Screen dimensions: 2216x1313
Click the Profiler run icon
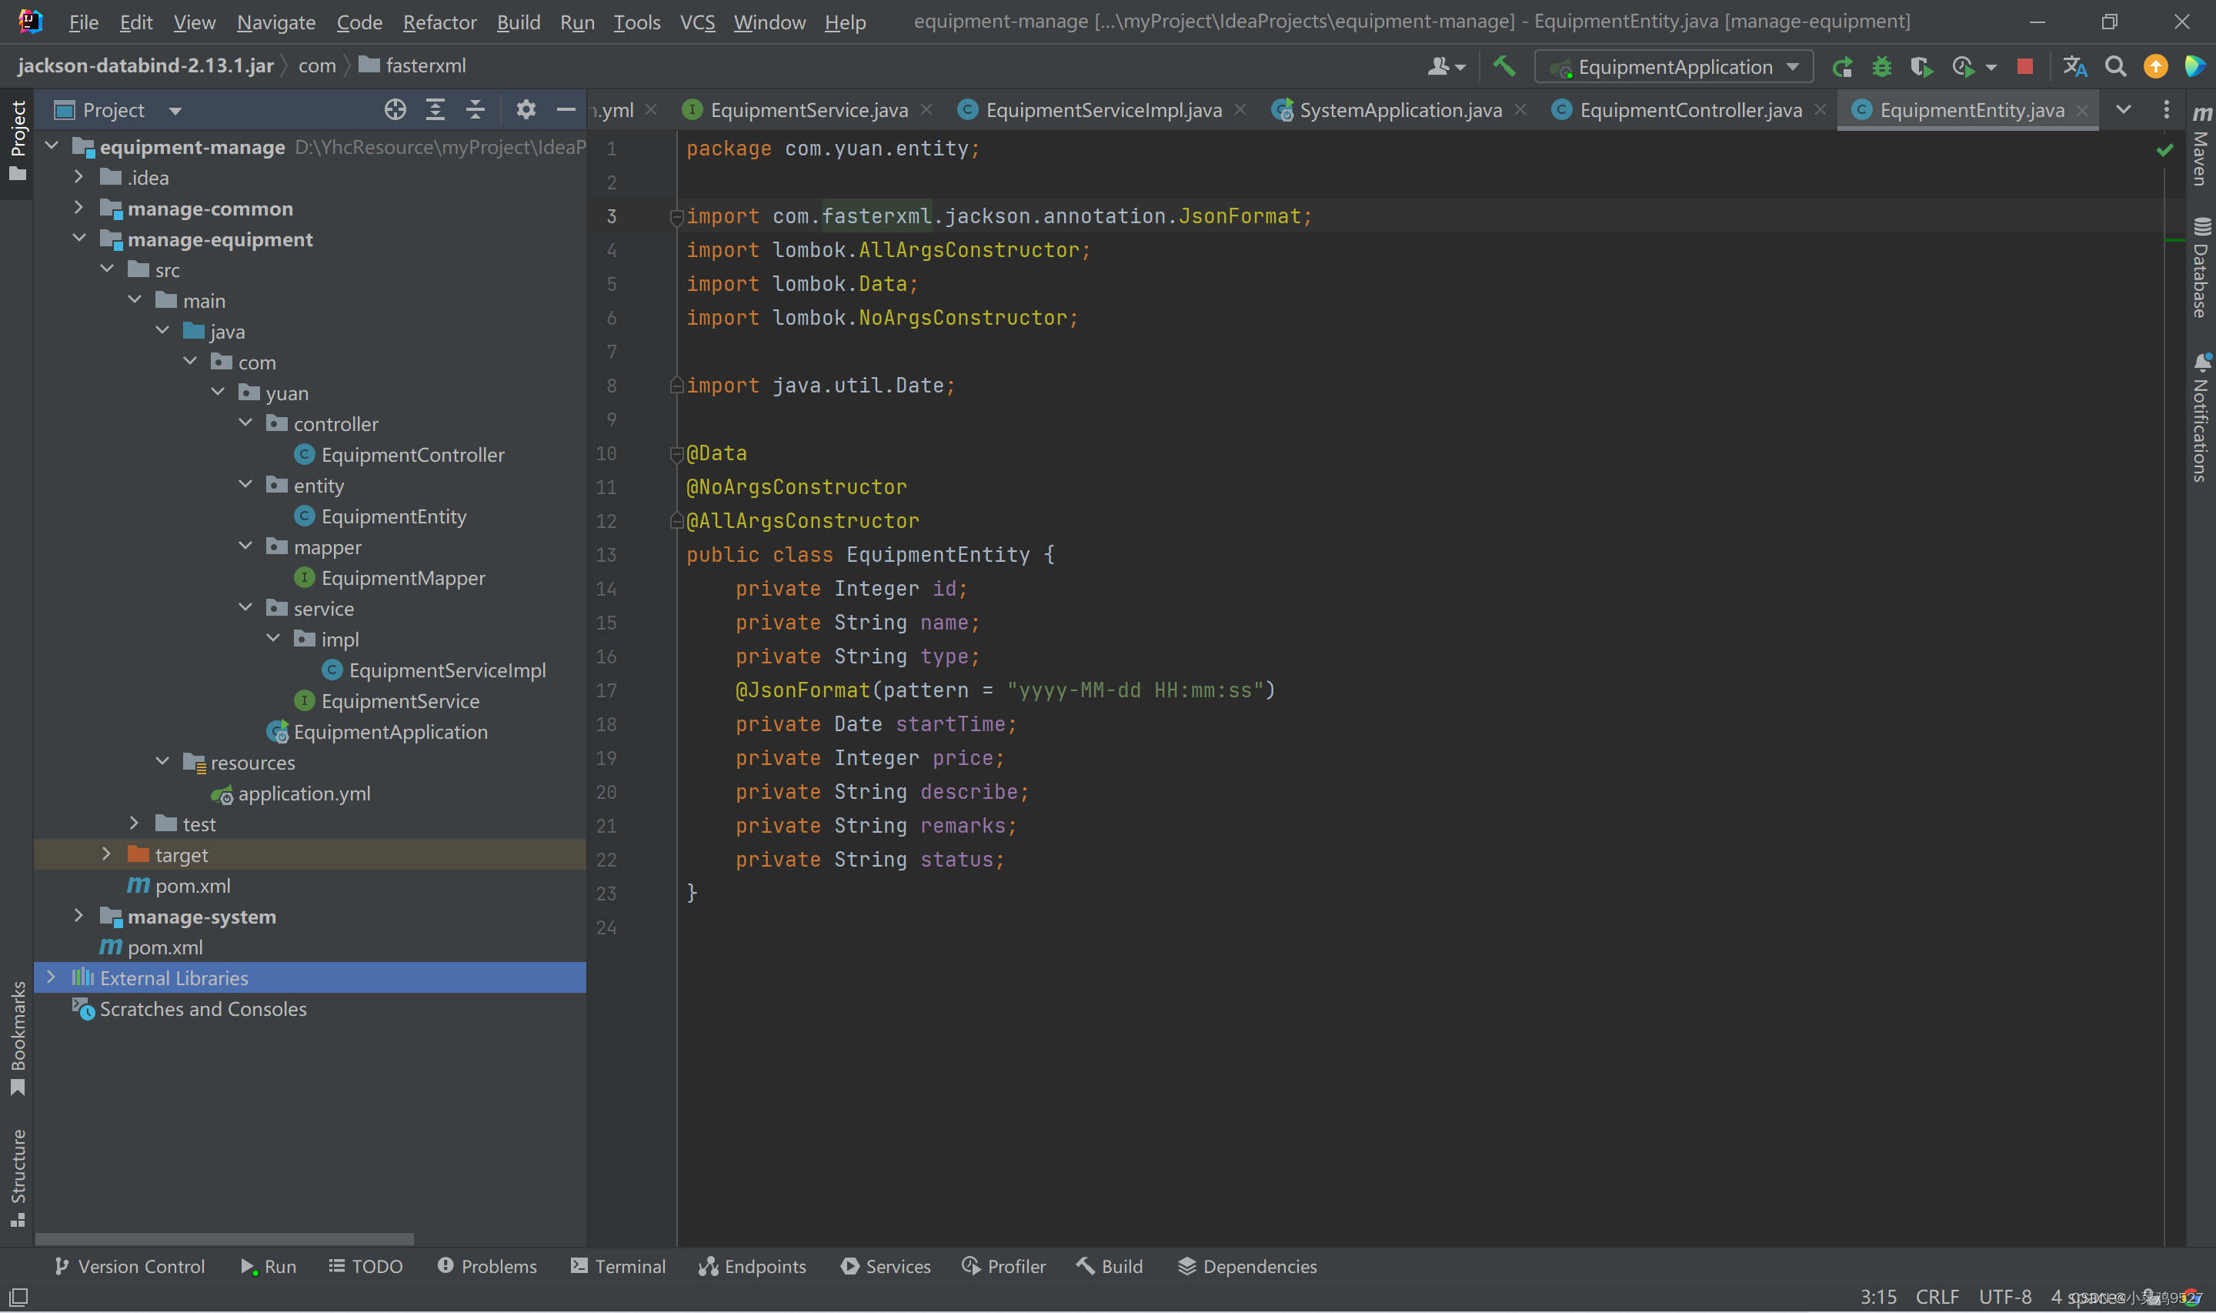pyautogui.click(x=1962, y=67)
